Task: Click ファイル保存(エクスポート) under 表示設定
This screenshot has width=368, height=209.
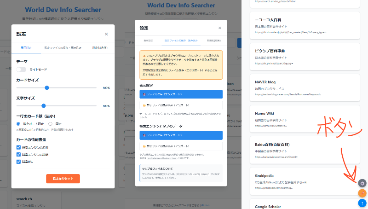Action: click(181, 94)
